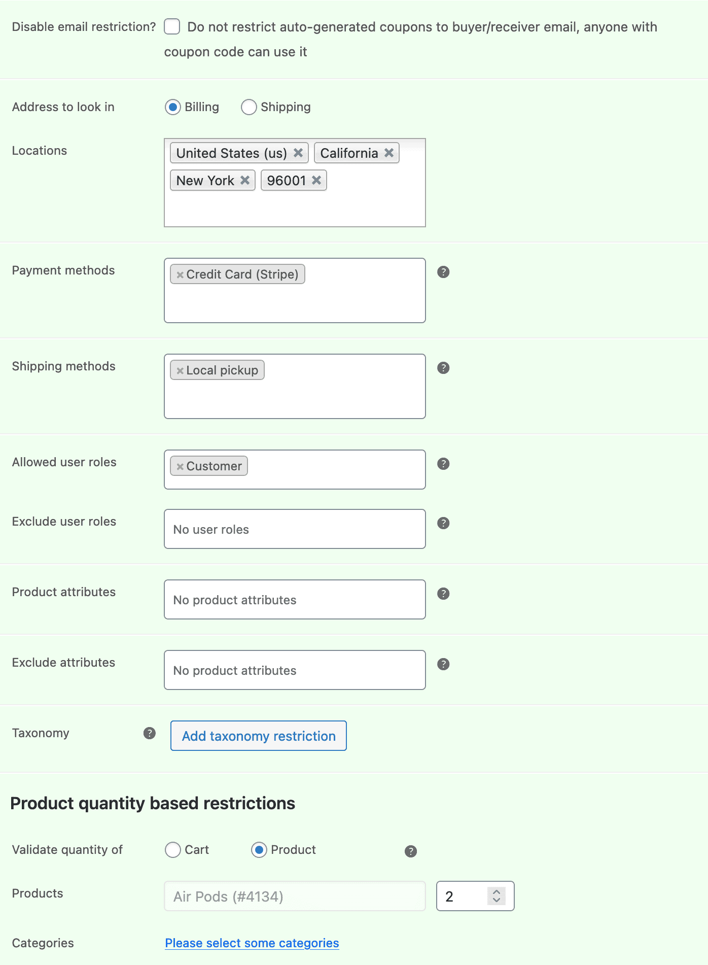Open the Product attributes dropdown
Image resolution: width=708 pixels, height=965 pixels.
point(294,600)
